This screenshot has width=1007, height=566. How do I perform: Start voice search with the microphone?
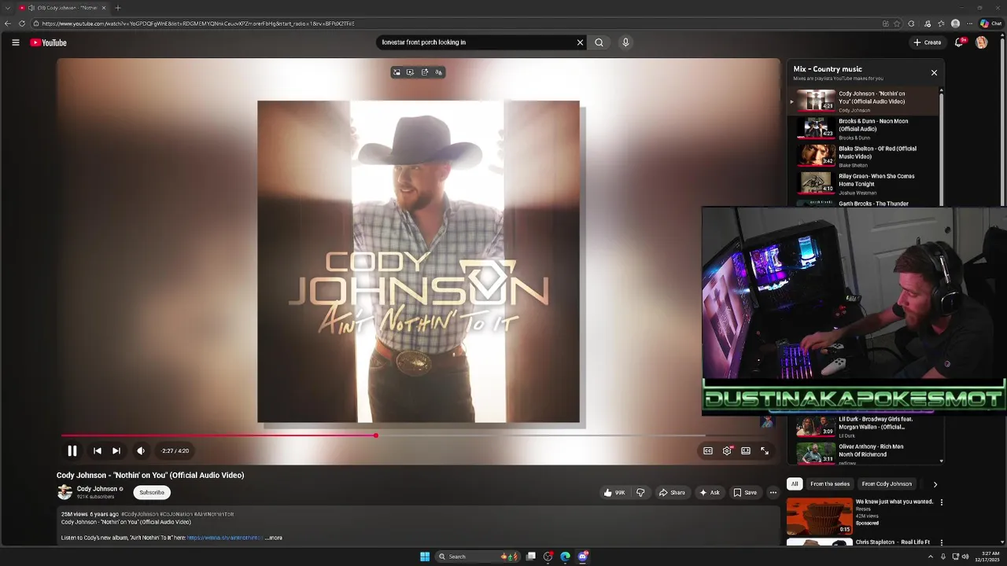pyautogui.click(x=625, y=42)
